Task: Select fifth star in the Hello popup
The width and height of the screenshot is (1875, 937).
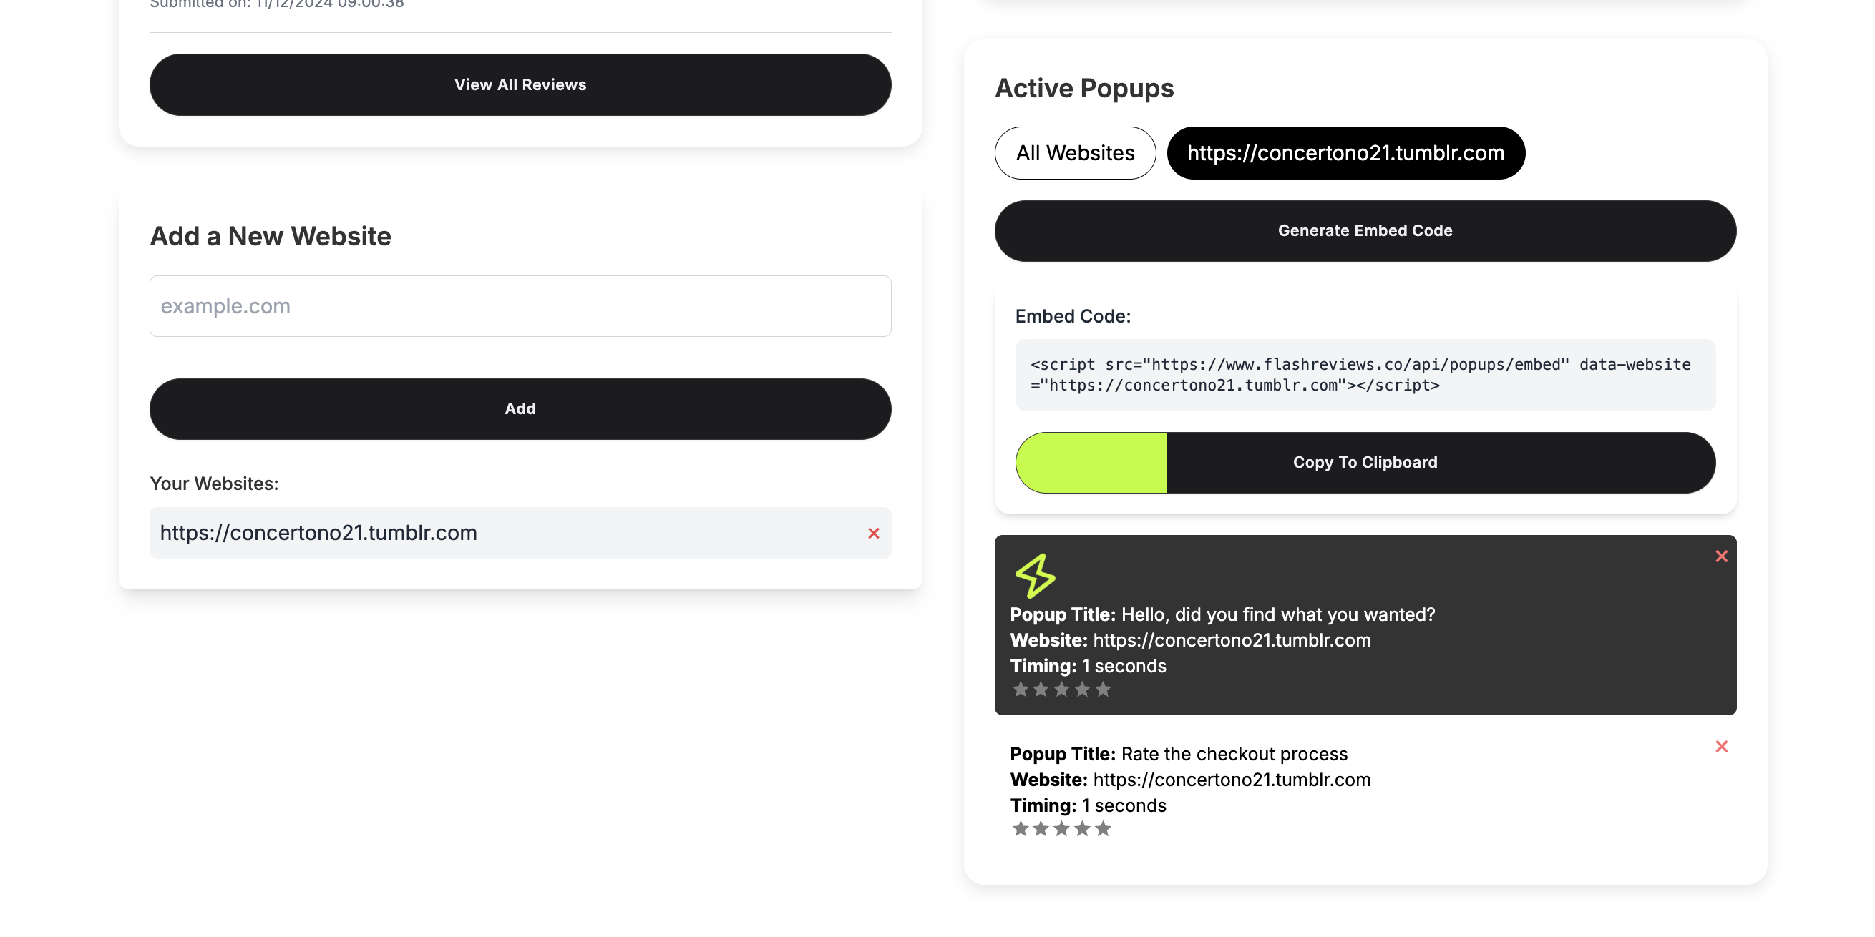Action: 1103,689
